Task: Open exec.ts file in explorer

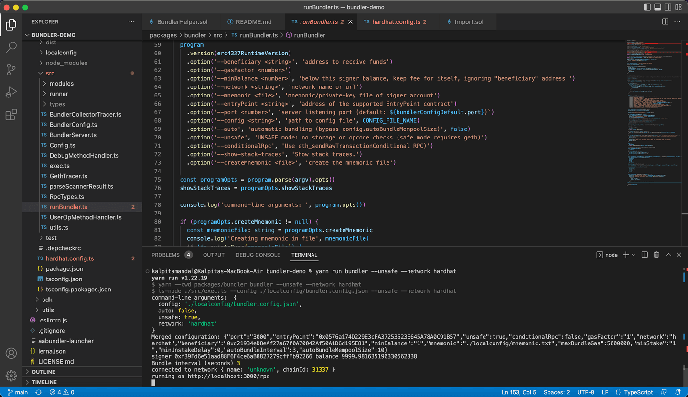Action: click(x=83, y=166)
